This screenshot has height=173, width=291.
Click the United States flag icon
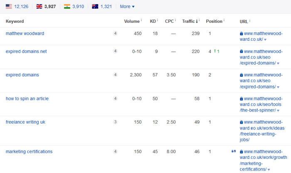coord(8,7)
